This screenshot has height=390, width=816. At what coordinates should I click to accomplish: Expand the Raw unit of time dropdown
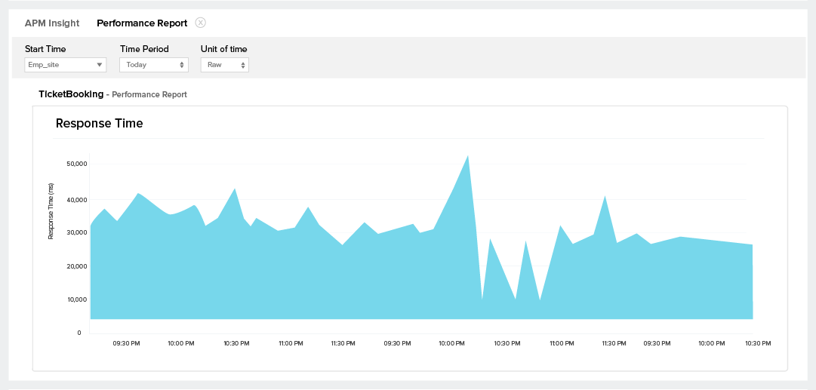[x=225, y=65]
